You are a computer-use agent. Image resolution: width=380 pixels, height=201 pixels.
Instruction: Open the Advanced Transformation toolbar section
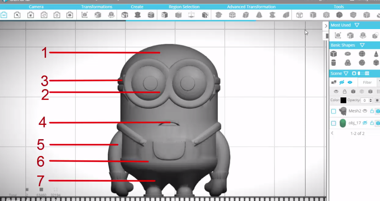pos(251,7)
